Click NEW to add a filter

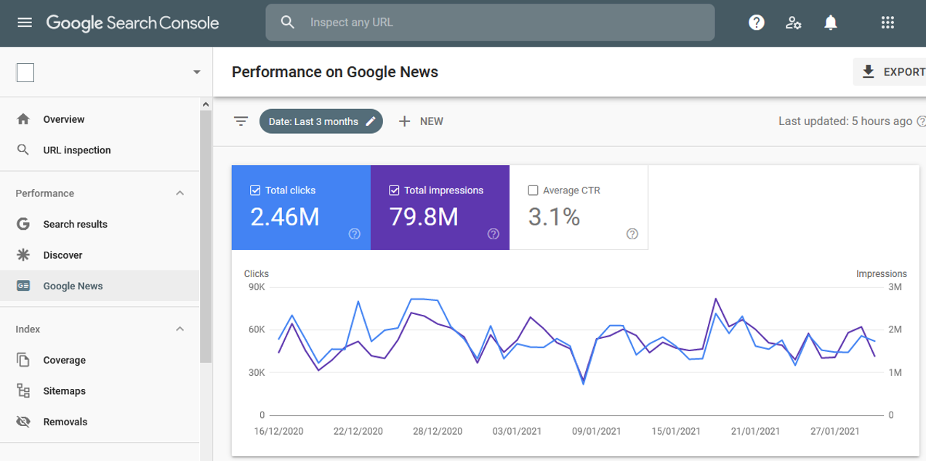421,121
